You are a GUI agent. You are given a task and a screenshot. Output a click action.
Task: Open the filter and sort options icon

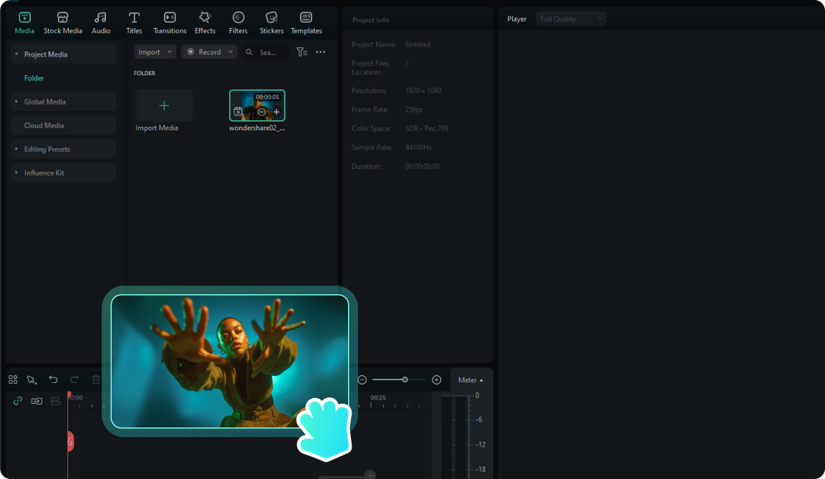coord(301,52)
